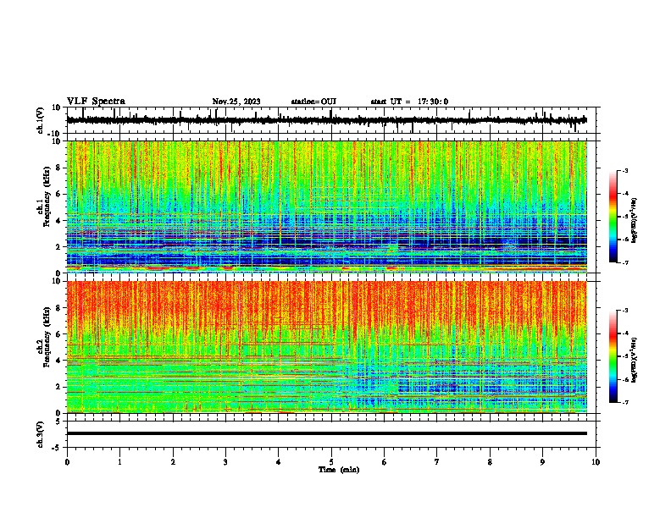
Task: Click the ch.1 spectrogram color scale bar
Action: click(x=613, y=217)
